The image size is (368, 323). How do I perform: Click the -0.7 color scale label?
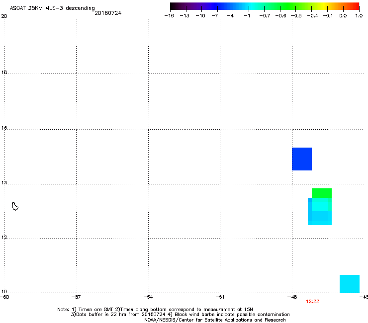click(x=265, y=16)
